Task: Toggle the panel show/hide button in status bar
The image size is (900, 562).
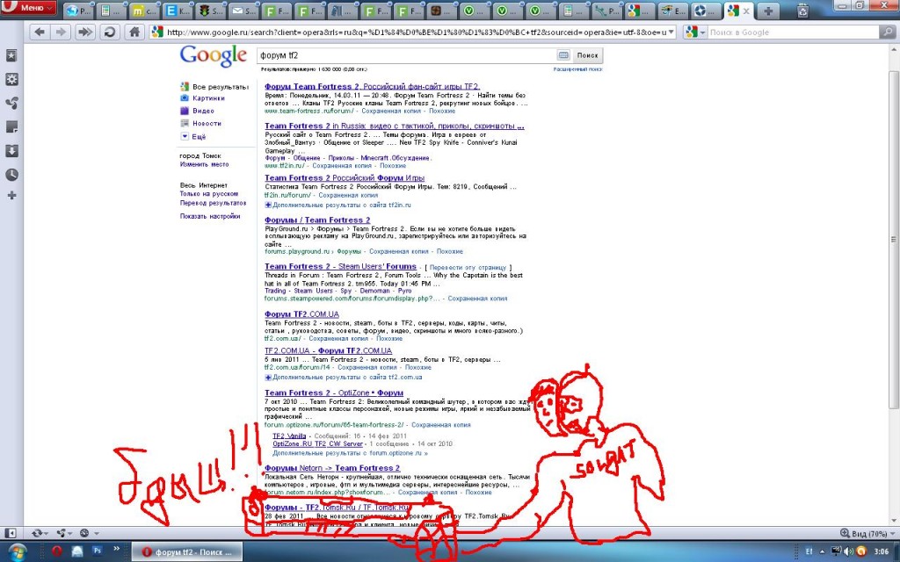Action: 11,533
